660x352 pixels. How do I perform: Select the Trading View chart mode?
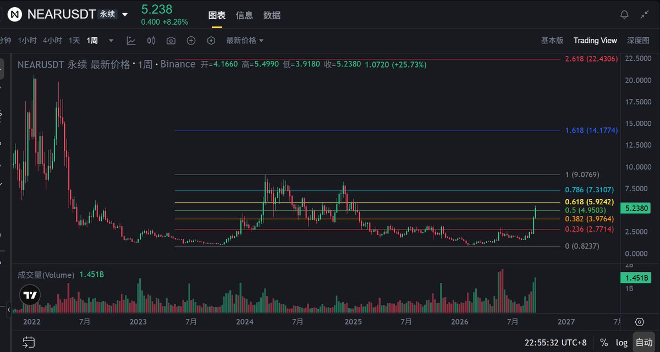click(x=595, y=40)
